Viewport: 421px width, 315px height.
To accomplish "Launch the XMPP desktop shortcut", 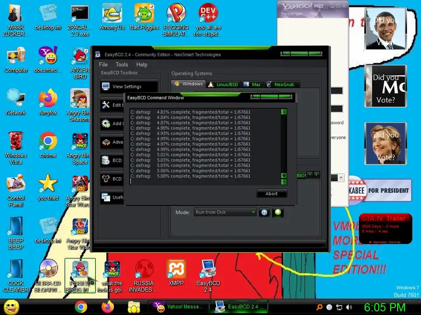I will 176,273.
